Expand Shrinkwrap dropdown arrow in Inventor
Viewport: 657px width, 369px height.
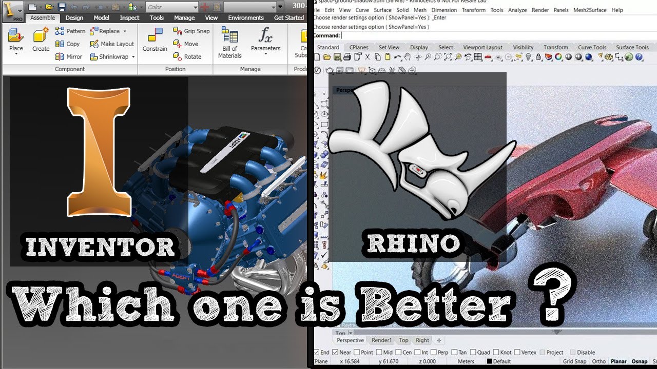133,57
